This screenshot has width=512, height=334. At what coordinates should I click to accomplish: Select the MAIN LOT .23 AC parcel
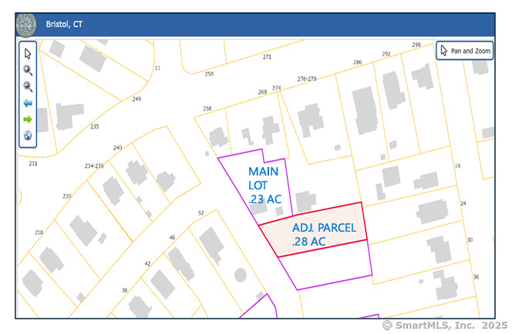[x=264, y=185]
